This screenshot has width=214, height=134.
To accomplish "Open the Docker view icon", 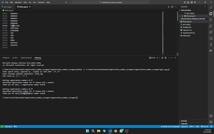I will (211, 50).
